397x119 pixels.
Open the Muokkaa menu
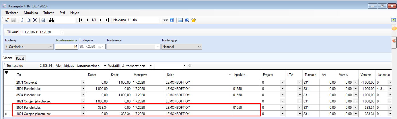click(31, 13)
